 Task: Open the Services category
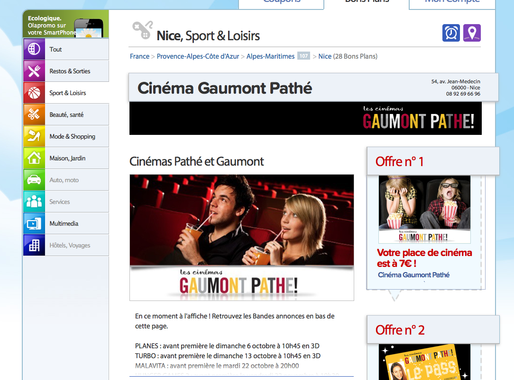66,202
